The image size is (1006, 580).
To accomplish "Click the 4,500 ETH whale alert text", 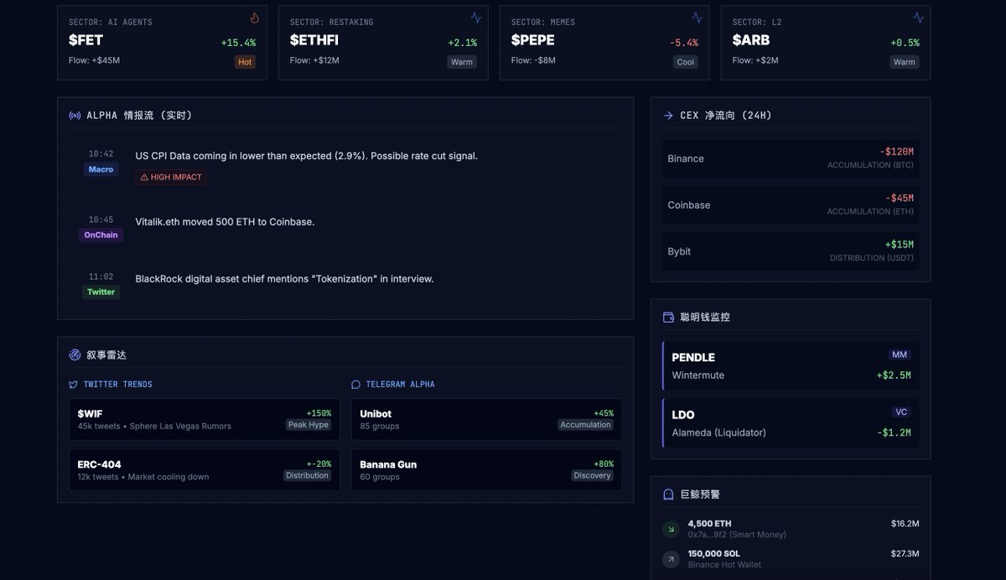I will click(x=710, y=523).
